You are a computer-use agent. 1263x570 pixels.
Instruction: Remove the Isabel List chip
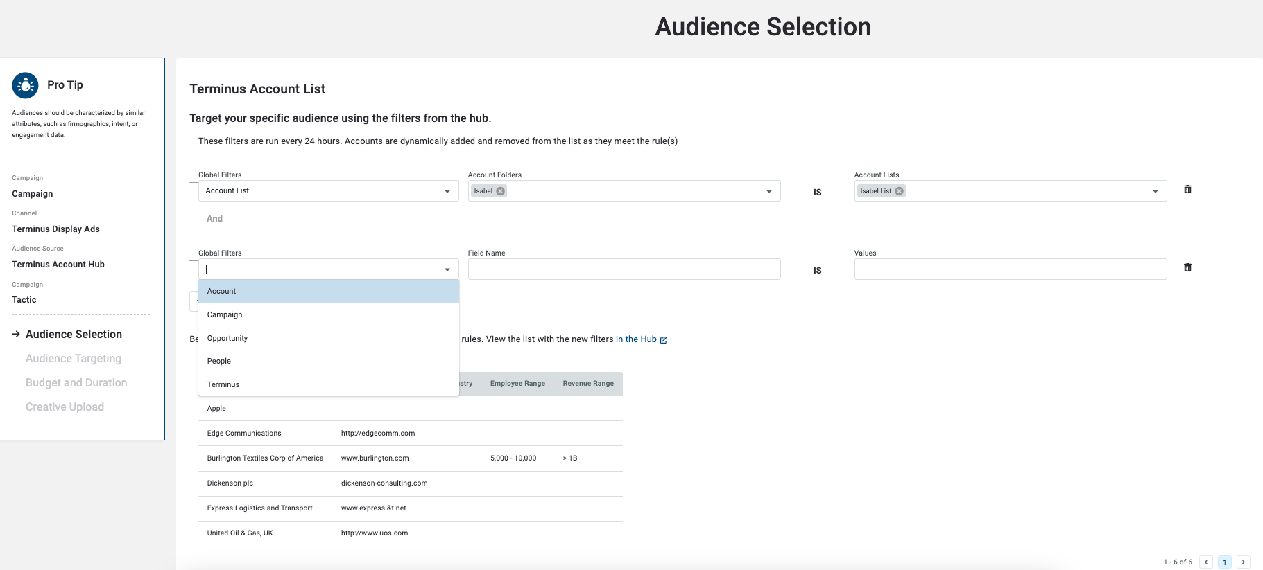click(899, 191)
